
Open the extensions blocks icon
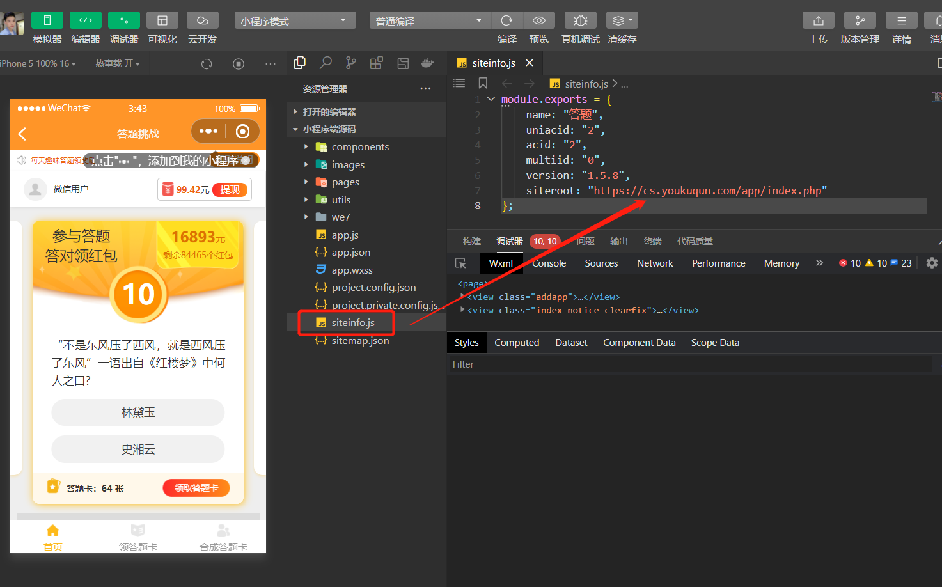coord(377,63)
